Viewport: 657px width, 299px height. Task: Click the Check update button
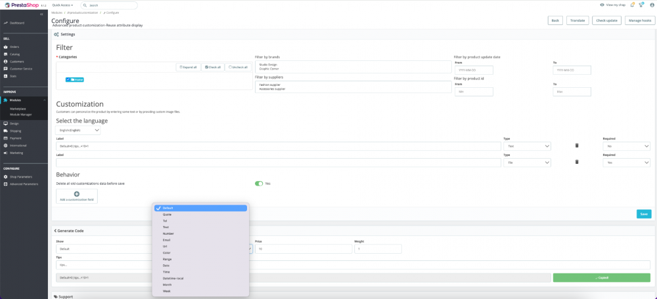click(606, 20)
